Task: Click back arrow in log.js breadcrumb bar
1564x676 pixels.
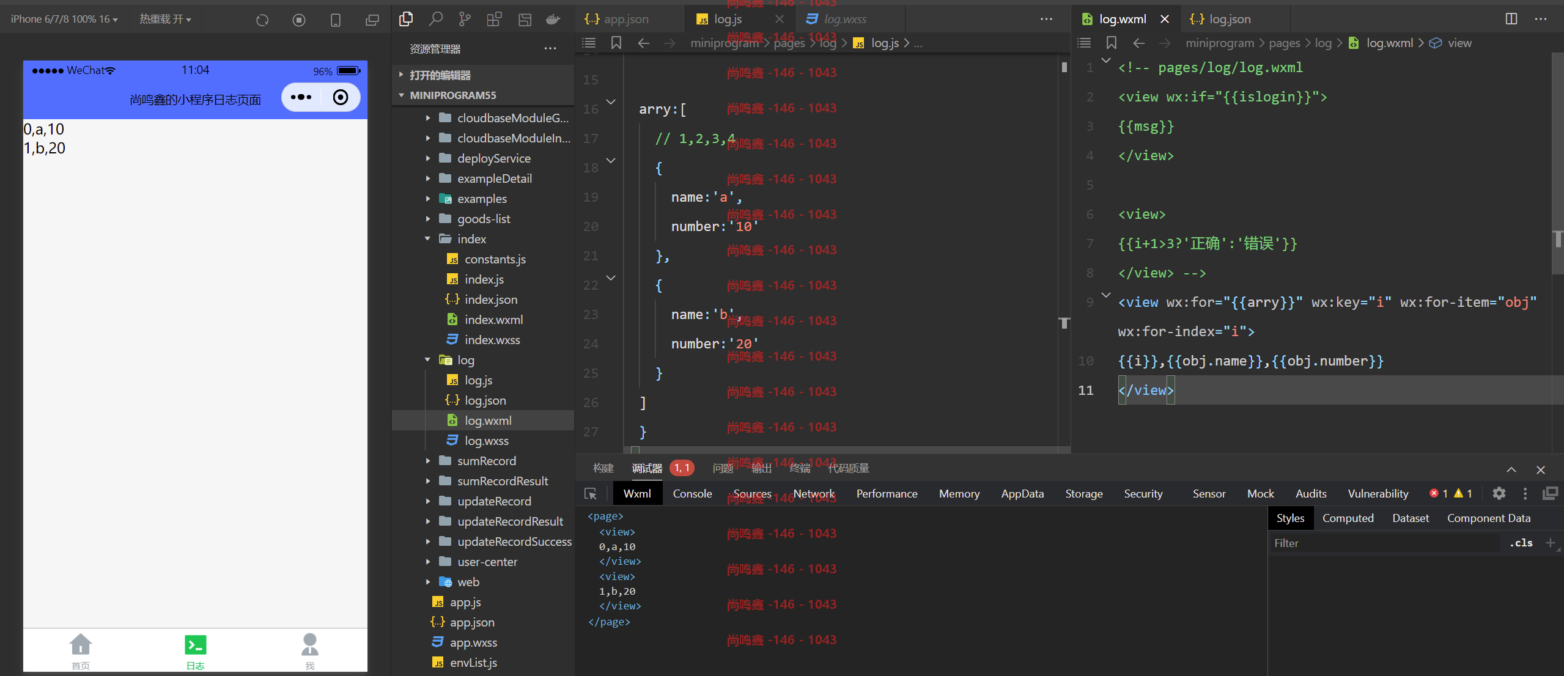Action: [x=643, y=43]
